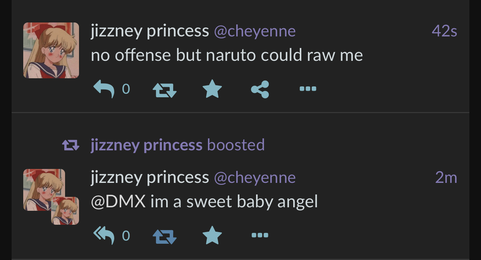Open jizzney princess boosted profile link
This screenshot has width=481, height=260.
(x=147, y=145)
